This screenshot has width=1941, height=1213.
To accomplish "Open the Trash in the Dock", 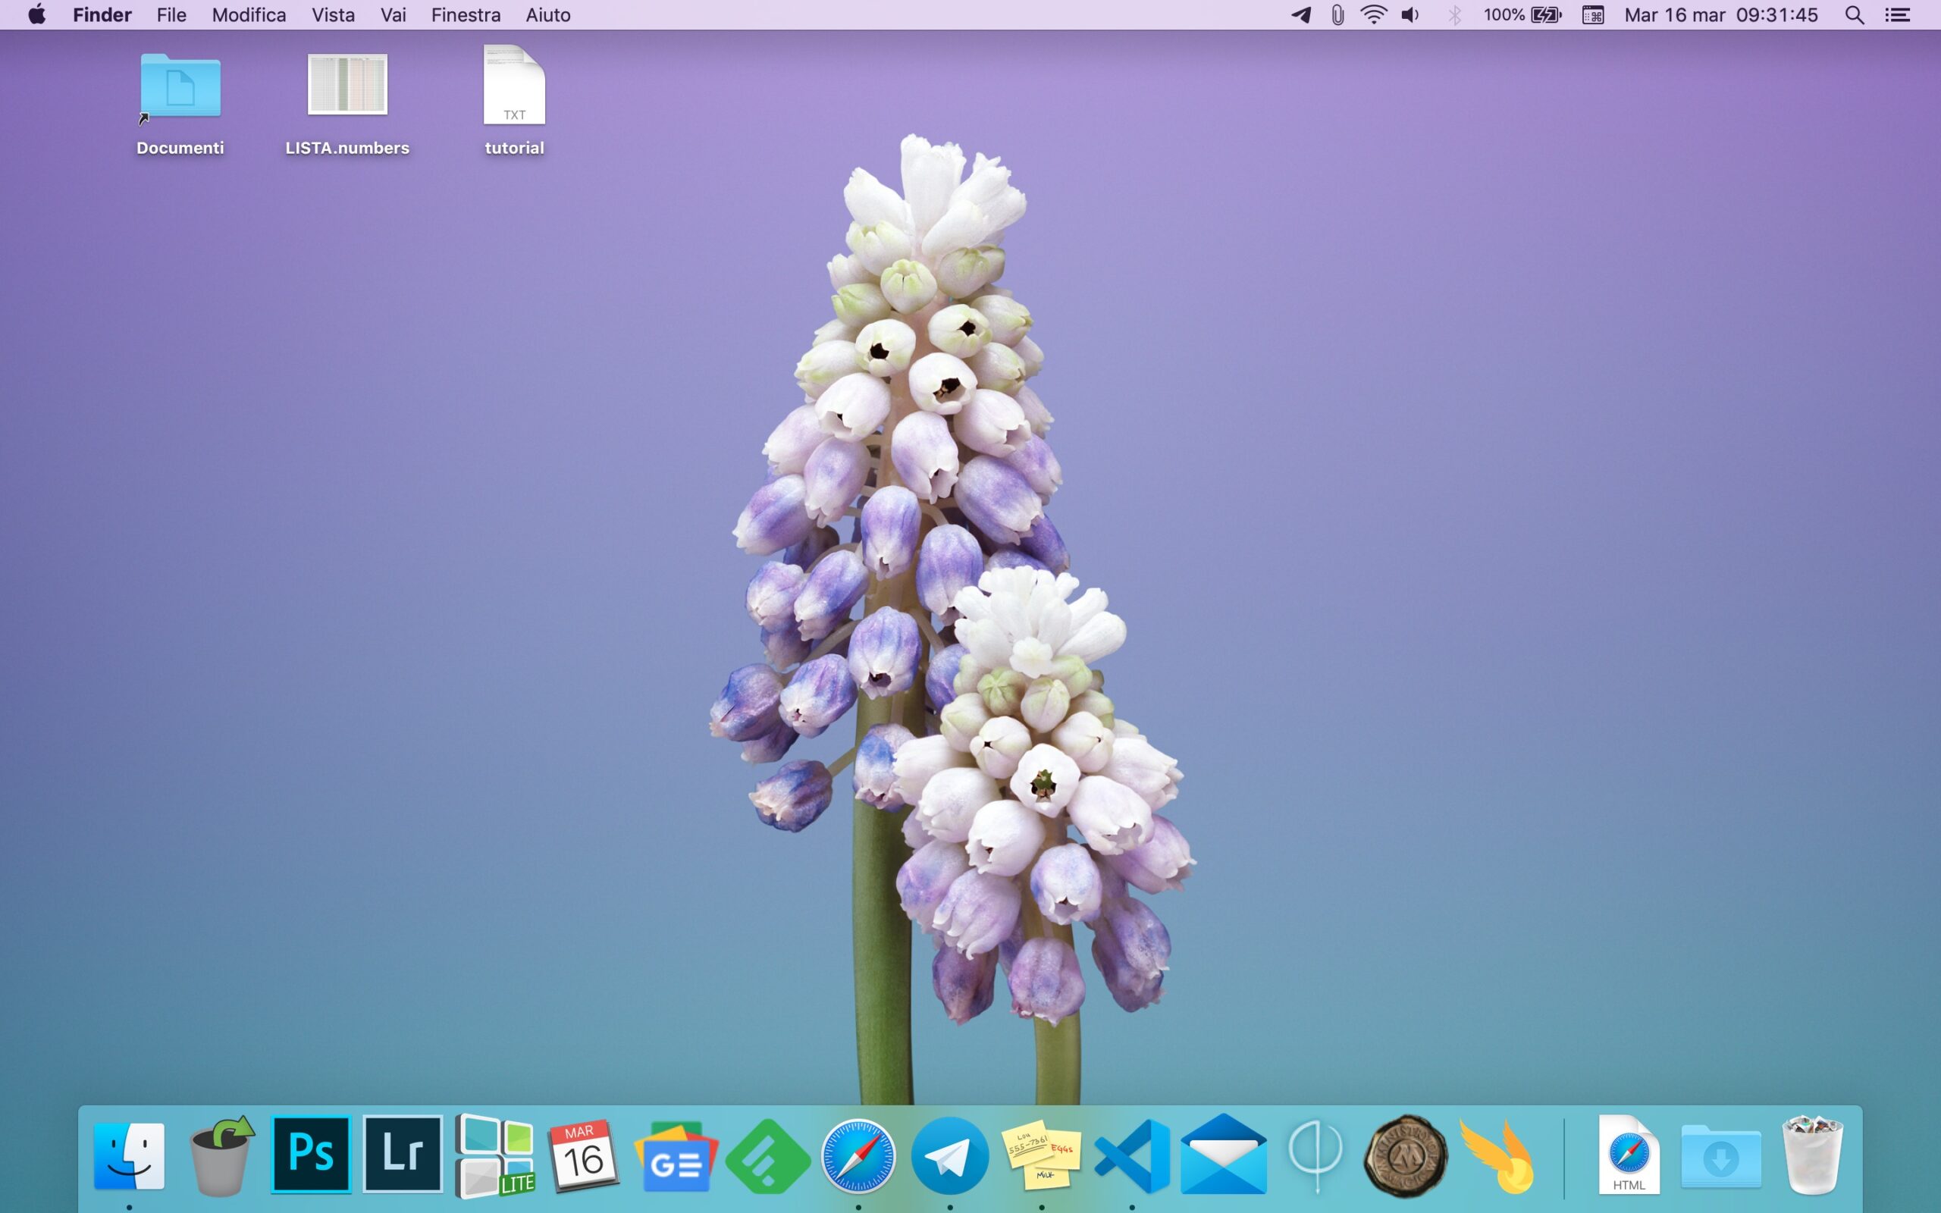I will click(x=1812, y=1156).
